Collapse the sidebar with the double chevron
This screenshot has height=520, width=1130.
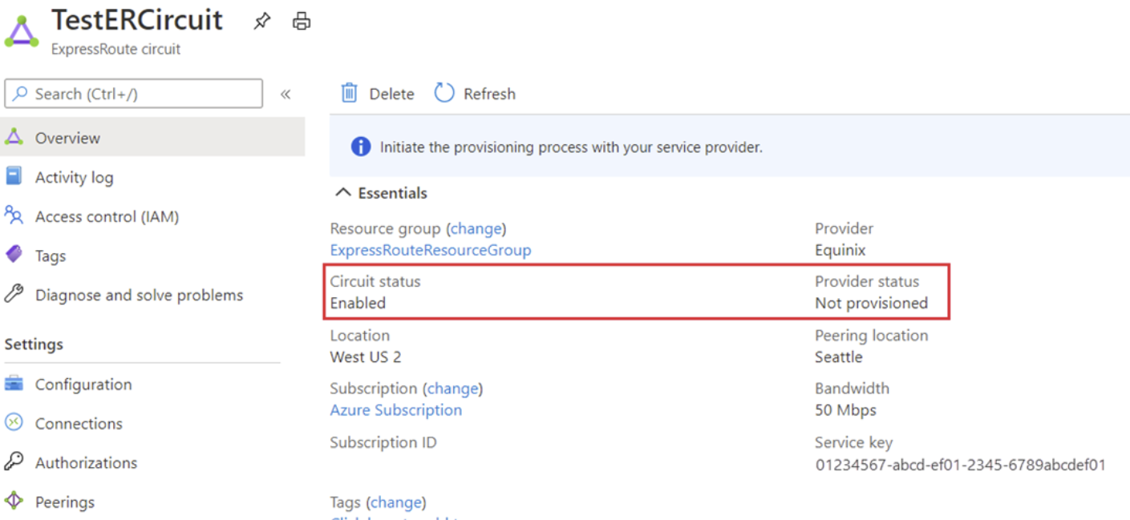[x=285, y=95]
